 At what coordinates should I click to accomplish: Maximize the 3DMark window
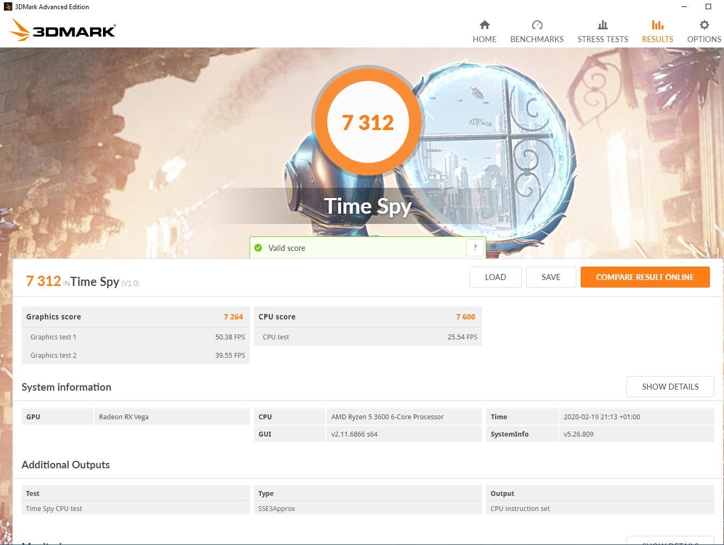708,7
